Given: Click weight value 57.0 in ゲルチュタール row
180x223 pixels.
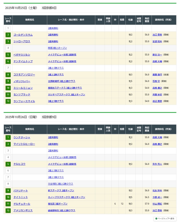Looking at the screenshot, I should [147, 204].
